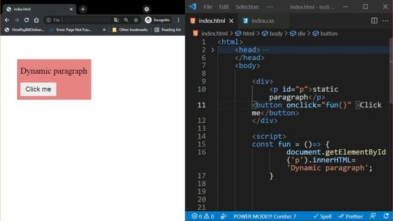Click button in the breadcrumb

coord(325,34)
